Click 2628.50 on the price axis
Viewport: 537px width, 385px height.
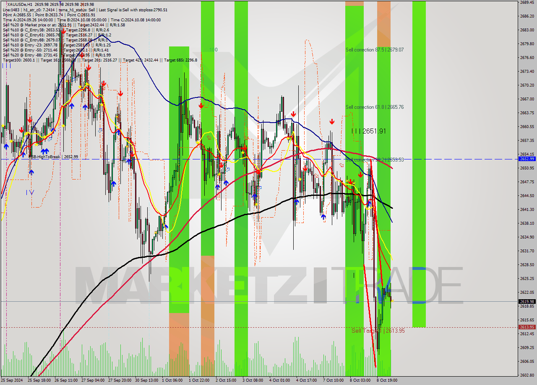click(x=527, y=265)
